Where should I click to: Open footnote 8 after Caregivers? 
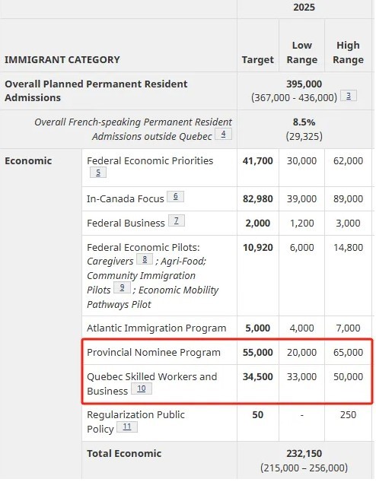(x=145, y=259)
